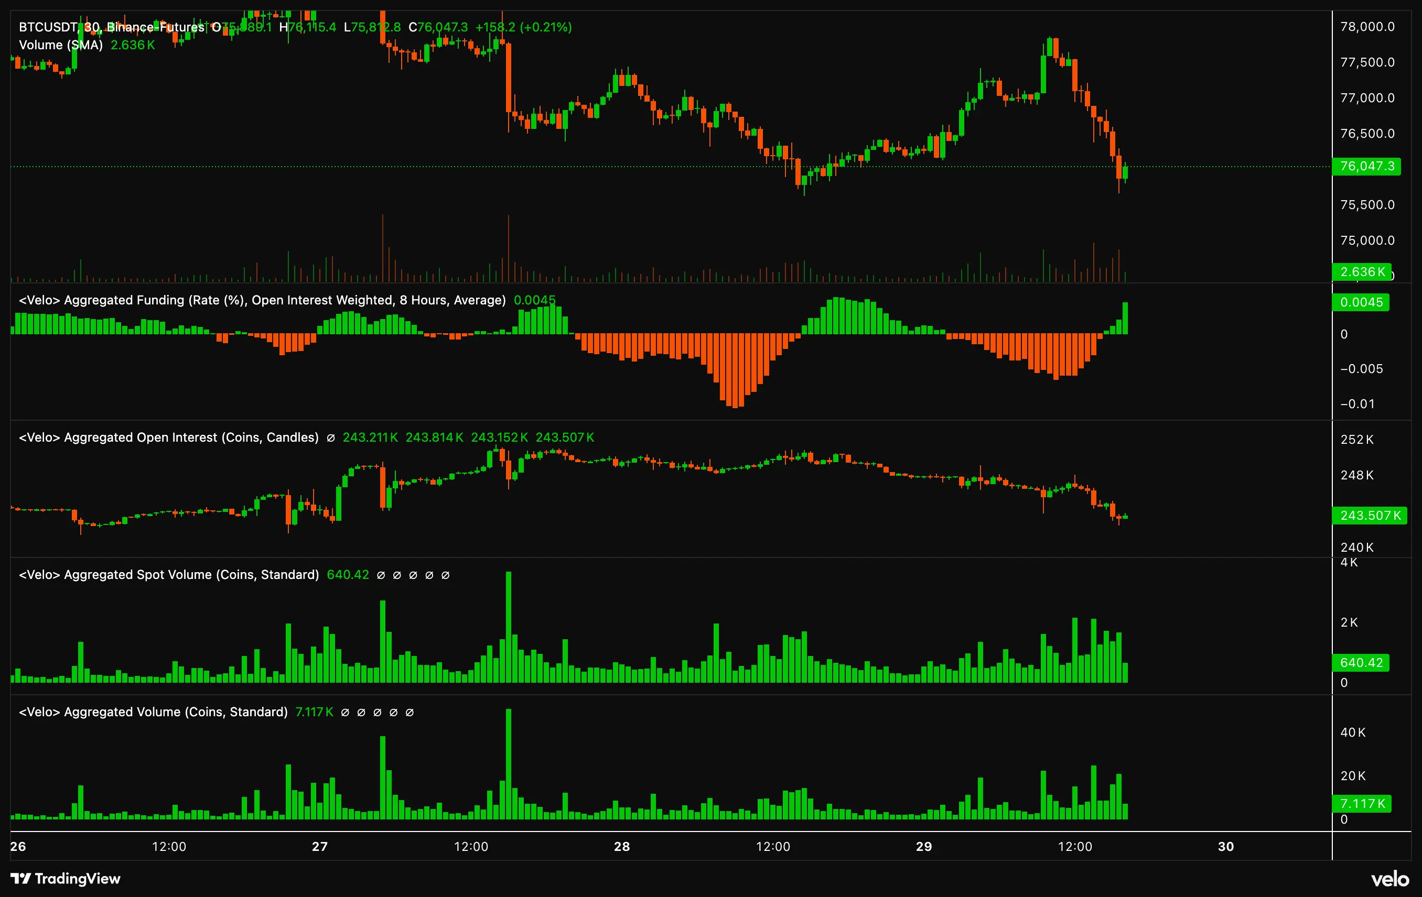Viewport: 1422px width, 897px height.
Task: Click the null symbol beside the Open Interest title
Action: click(331, 438)
